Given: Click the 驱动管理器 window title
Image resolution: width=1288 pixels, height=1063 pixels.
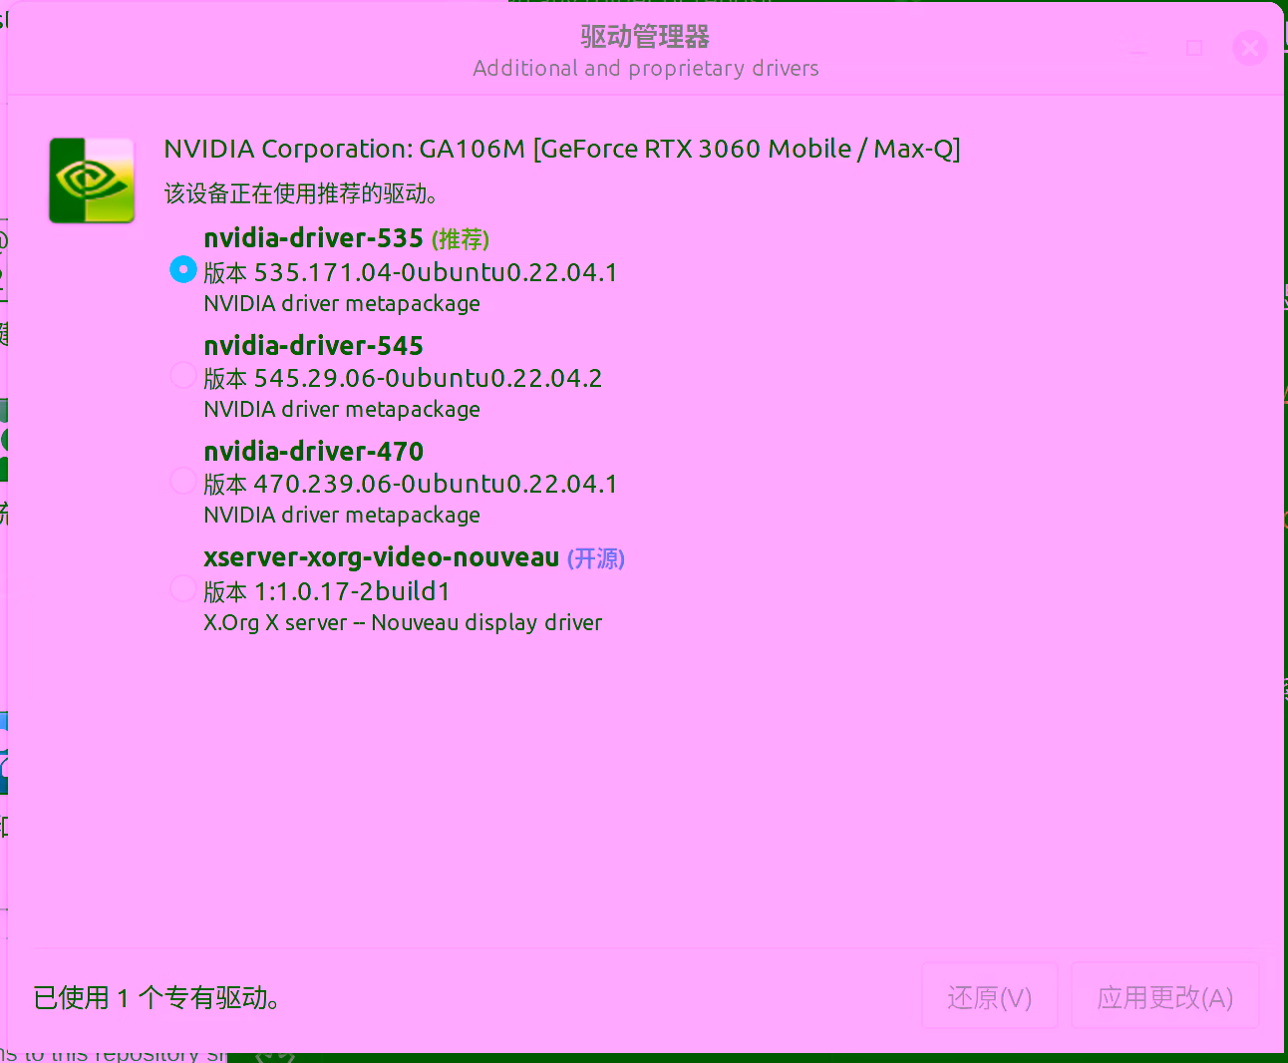Looking at the screenshot, I should (645, 37).
